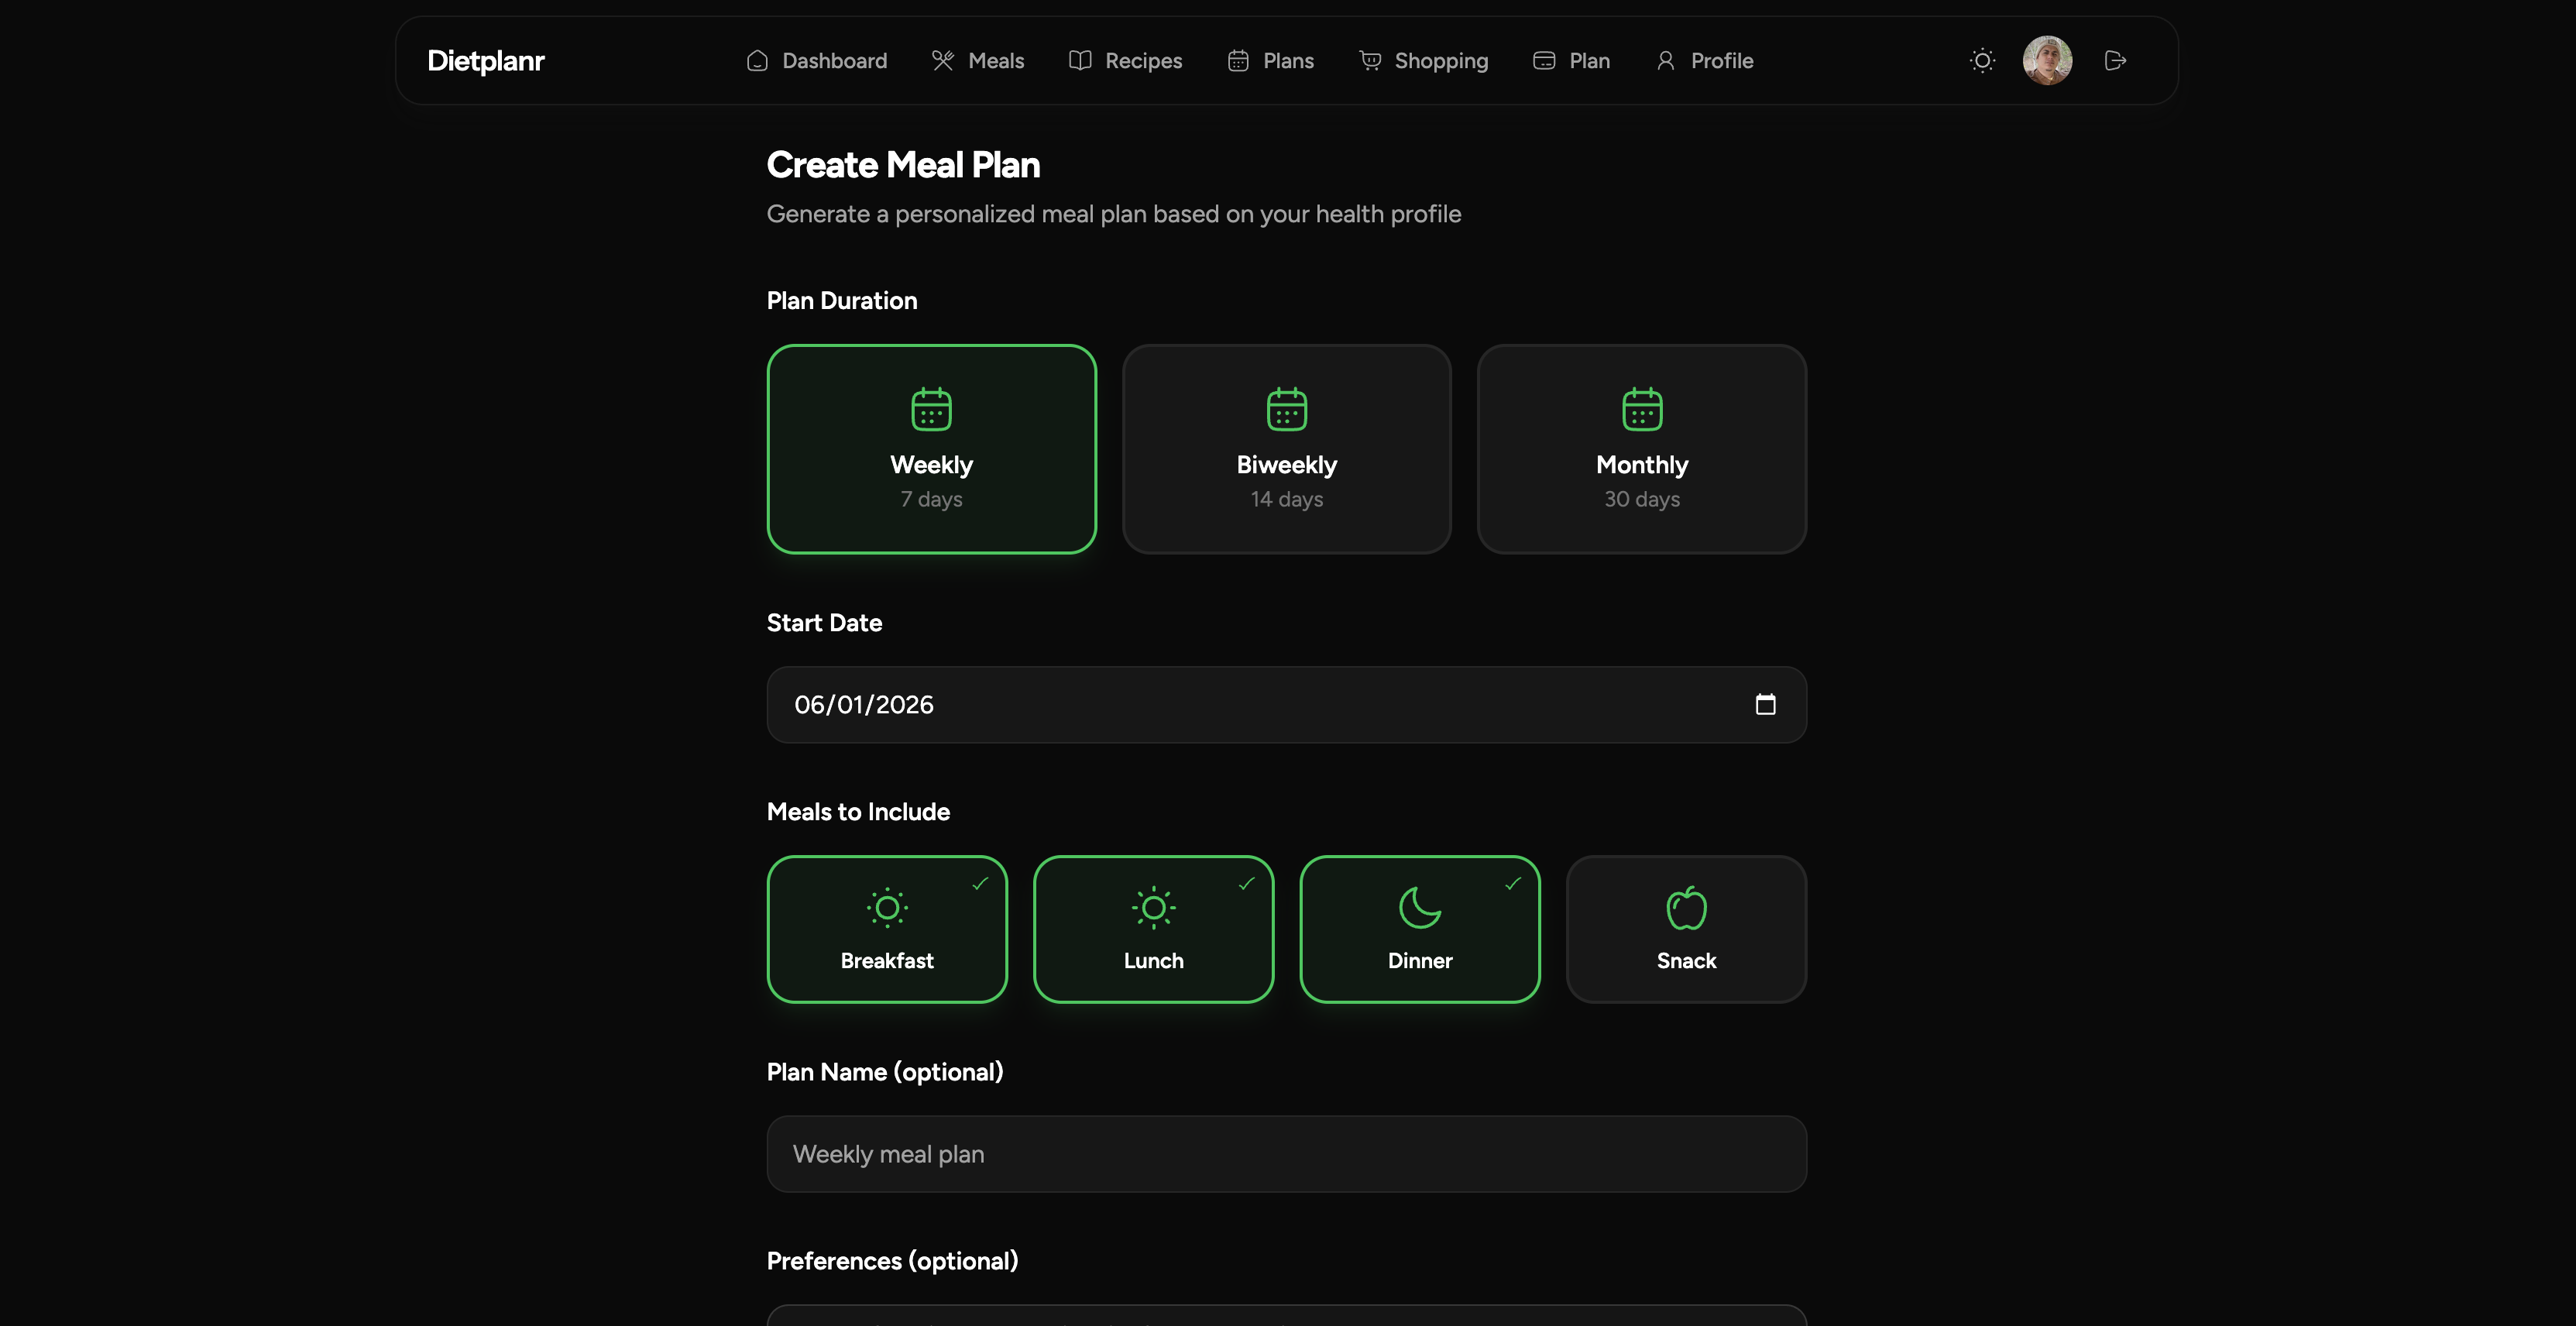Screen dimensions: 2576x1326
Task: Deselect the Breakfast meal option
Action: coord(887,928)
